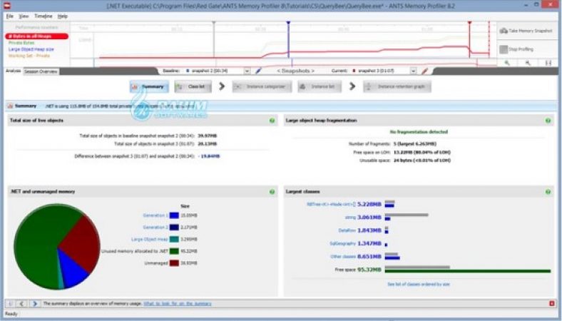The width and height of the screenshot is (562, 321).
Task: Click the RBTree class link
Action: 331,204
